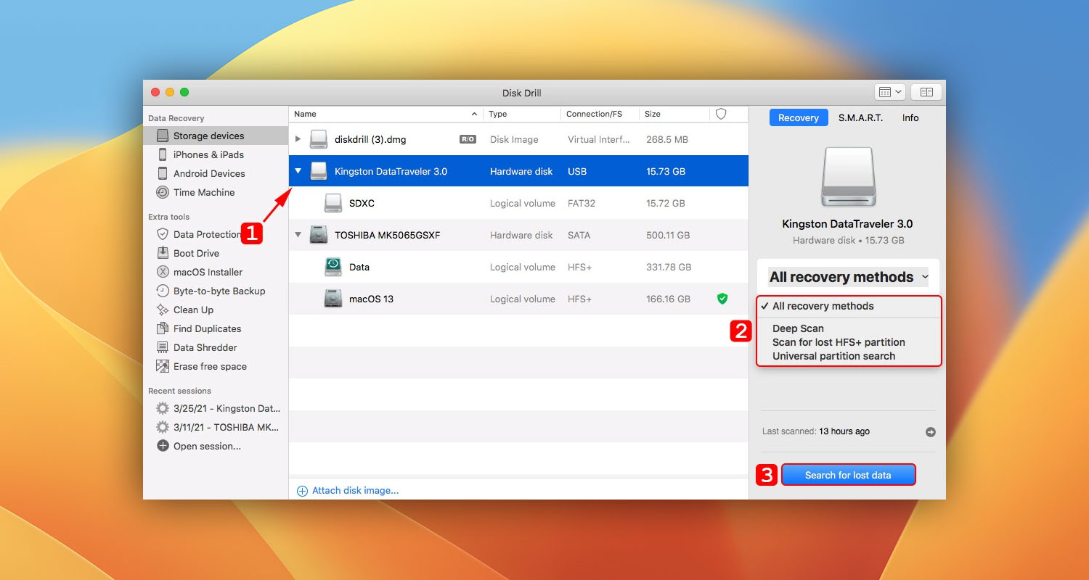Click the shield column header icon
Screen dimensions: 1089x580
721,114
